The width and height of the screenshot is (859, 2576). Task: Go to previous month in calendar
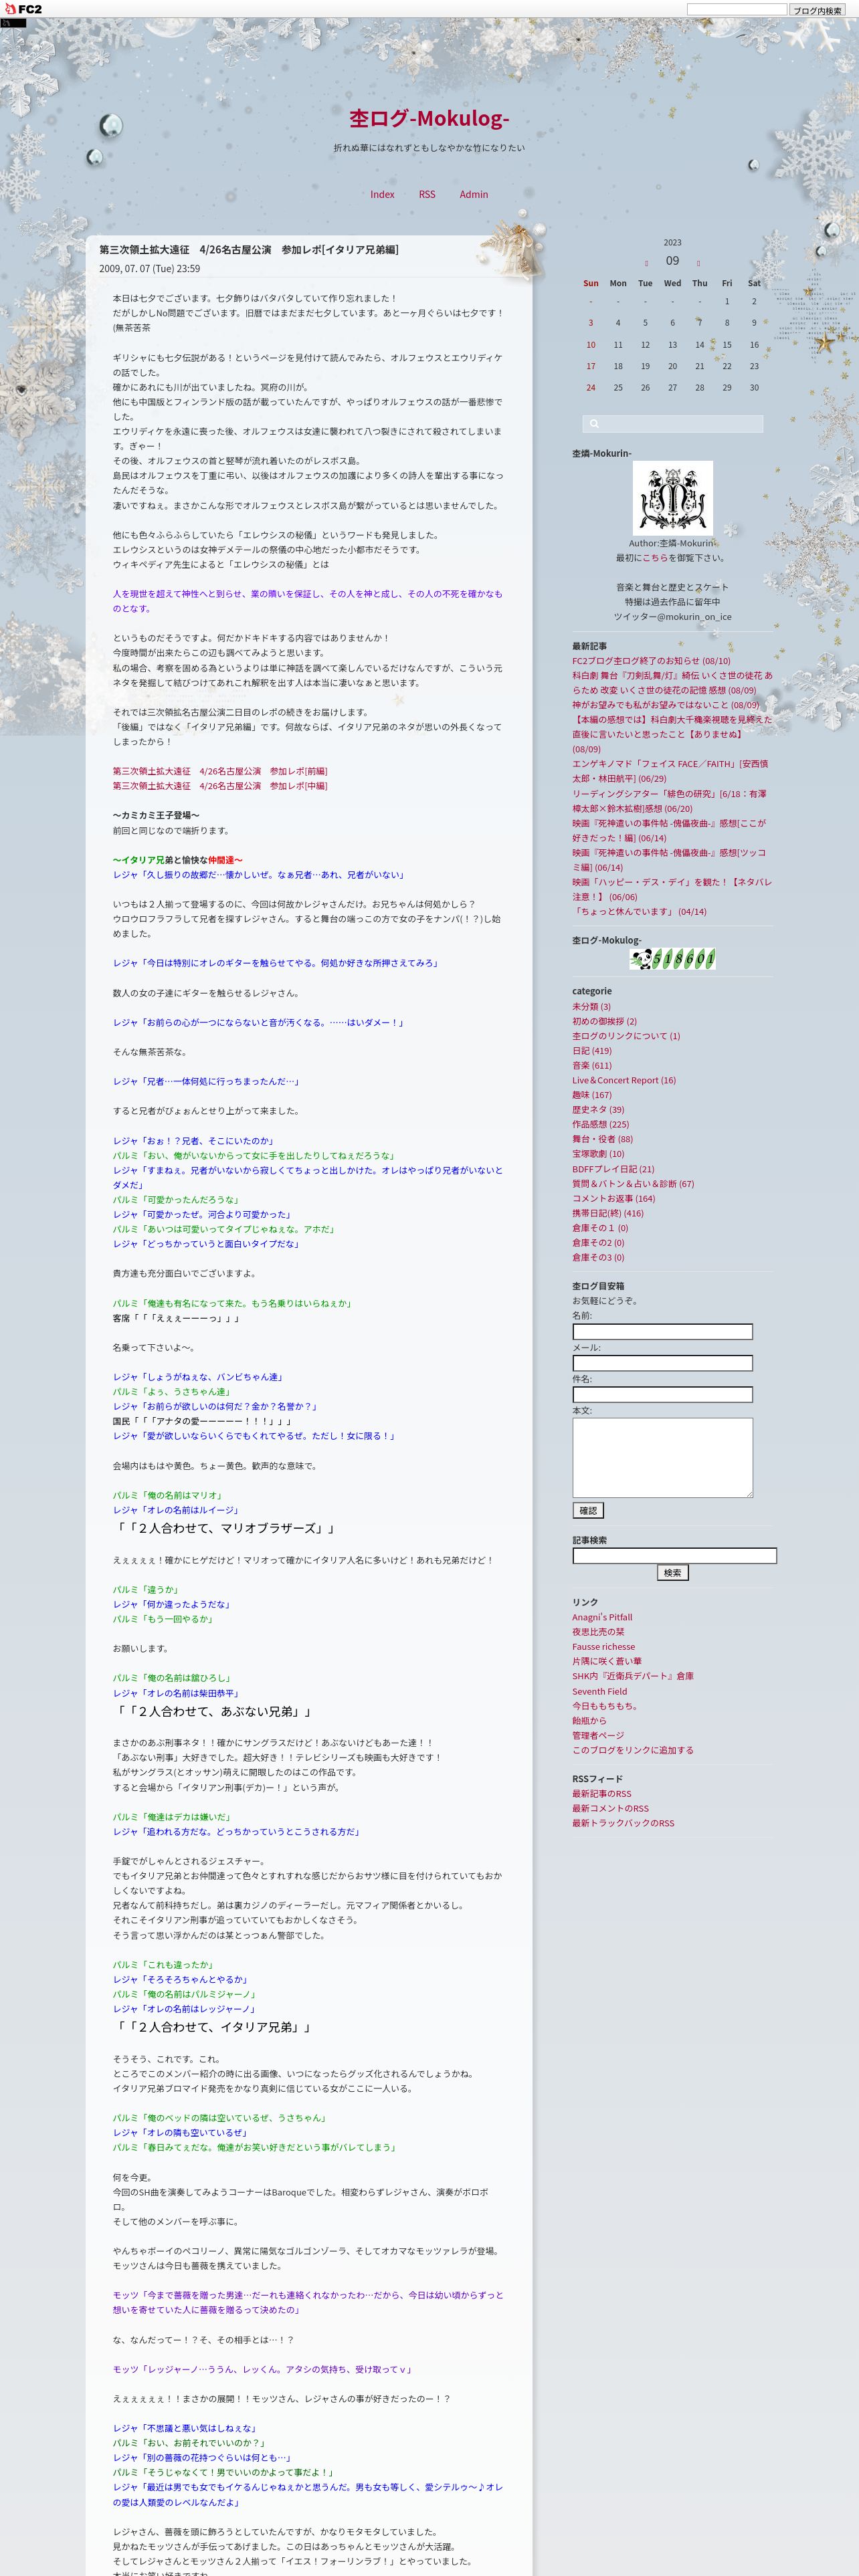[646, 264]
